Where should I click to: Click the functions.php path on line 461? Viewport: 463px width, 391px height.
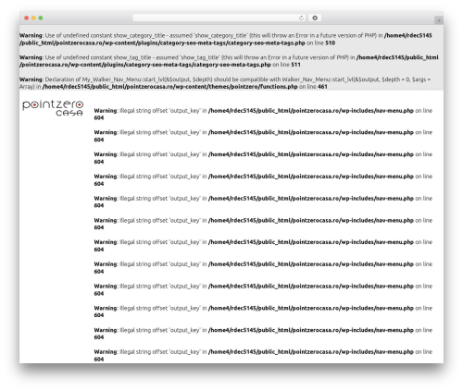[x=169, y=87]
